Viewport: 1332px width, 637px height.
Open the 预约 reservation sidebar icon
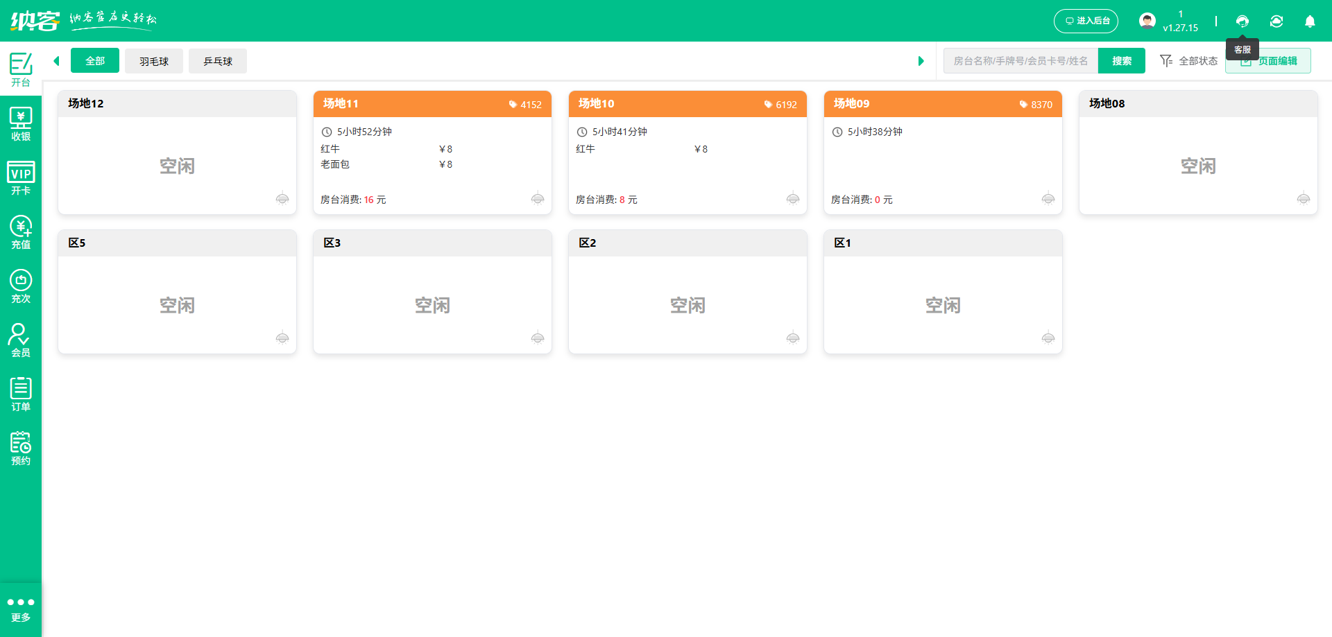pos(21,448)
